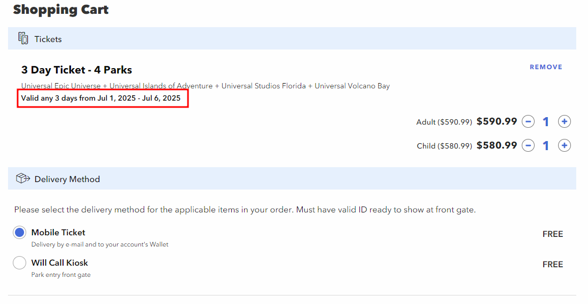Increase Child ticket quantity with plus
Viewport: 588px width, 304px height.
pos(565,145)
